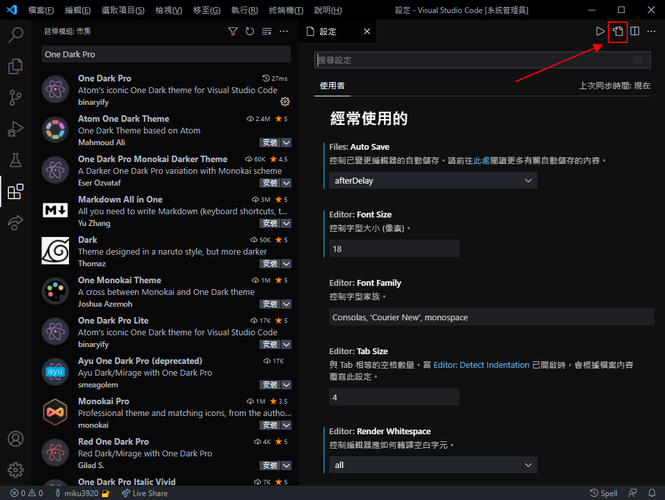Expand install options for Dark theme by Thomaz
Screen dimensions: 665x500
[287, 264]
